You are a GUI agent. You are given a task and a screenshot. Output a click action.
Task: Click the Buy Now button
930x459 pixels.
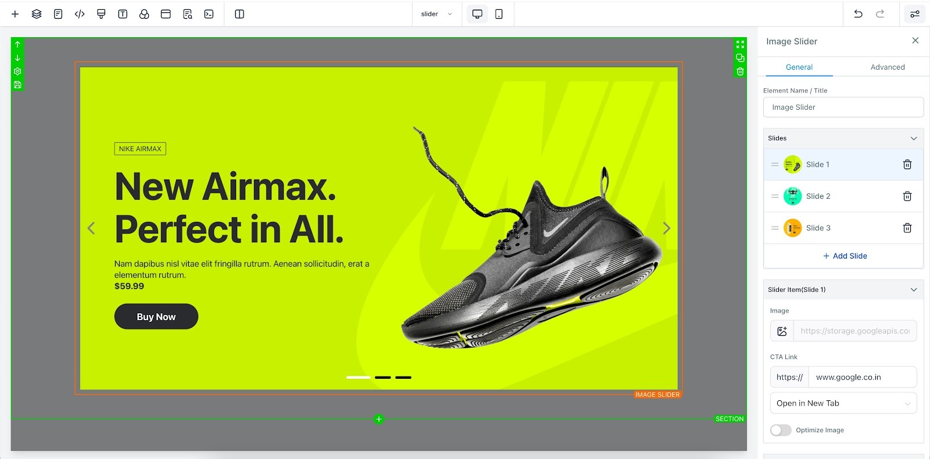pyautogui.click(x=156, y=317)
